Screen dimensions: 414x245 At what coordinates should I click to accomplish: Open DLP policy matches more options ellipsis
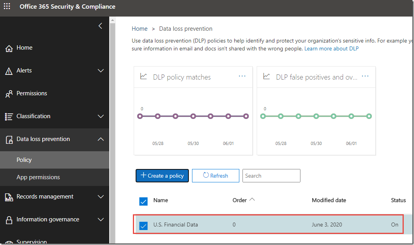coord(242,76)
